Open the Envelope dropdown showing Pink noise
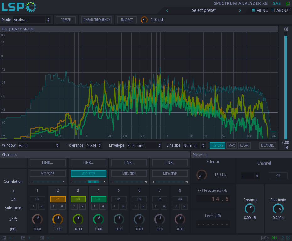The width and height of the screenshot is (292, 241). tap(144, 145)
